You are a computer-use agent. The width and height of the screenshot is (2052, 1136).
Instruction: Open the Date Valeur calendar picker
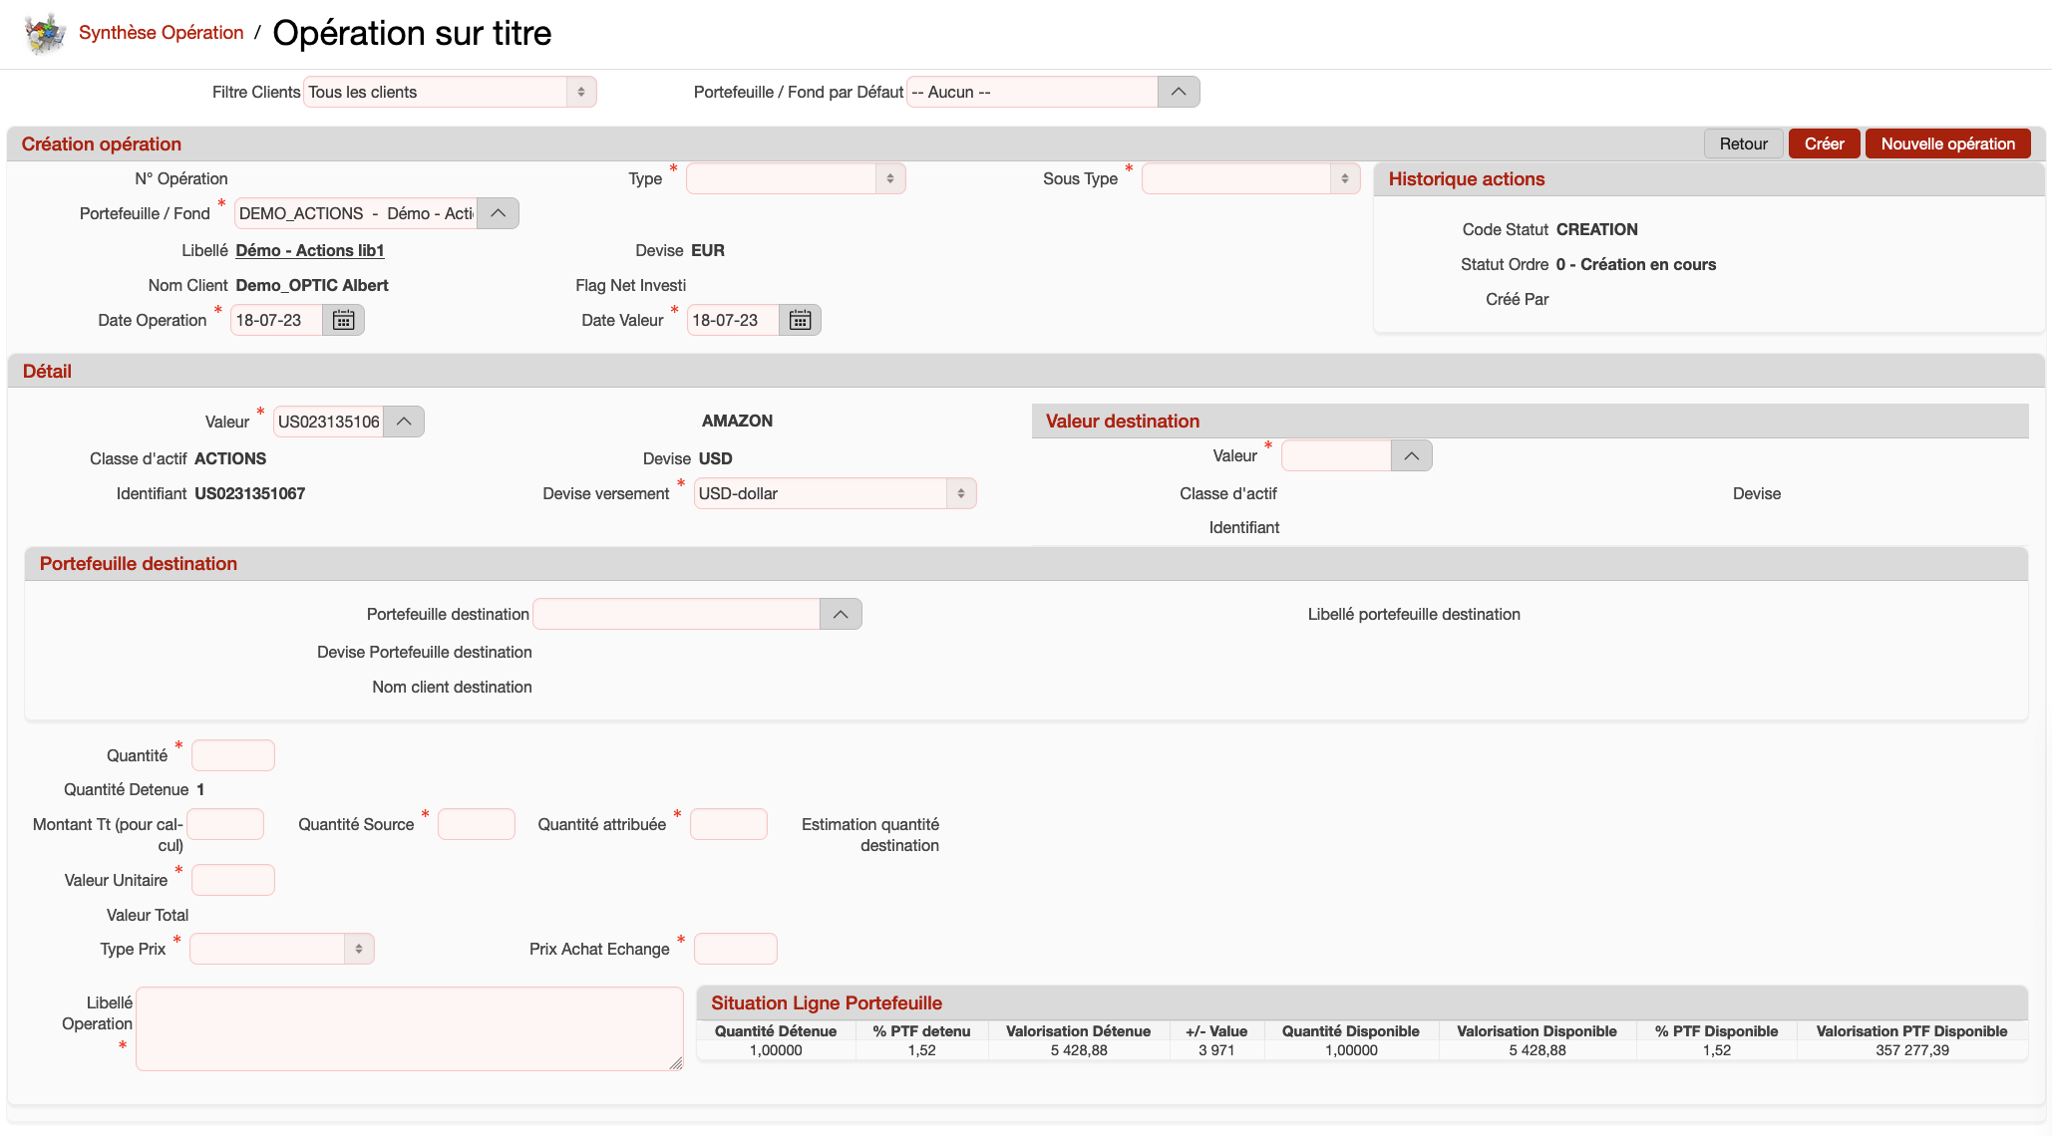pos(800,320)
